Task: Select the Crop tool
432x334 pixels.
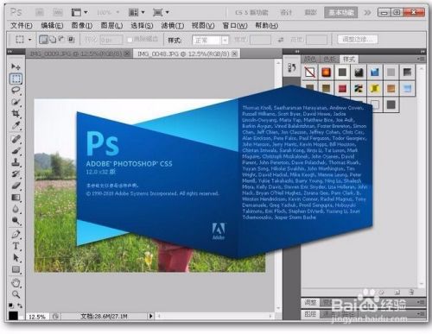Action: [x=16, y=113]
